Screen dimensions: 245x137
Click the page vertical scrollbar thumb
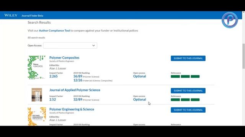pyautogui.click(x=243, y=56)
